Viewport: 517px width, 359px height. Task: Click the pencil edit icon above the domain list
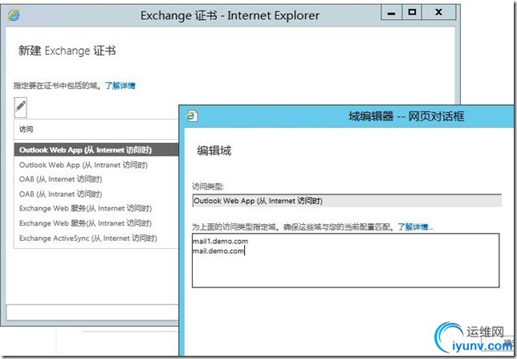20,108
